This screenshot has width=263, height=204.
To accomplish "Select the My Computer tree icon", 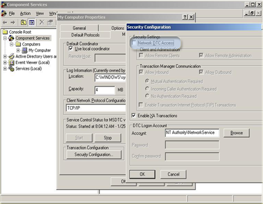I will (25, 50).
